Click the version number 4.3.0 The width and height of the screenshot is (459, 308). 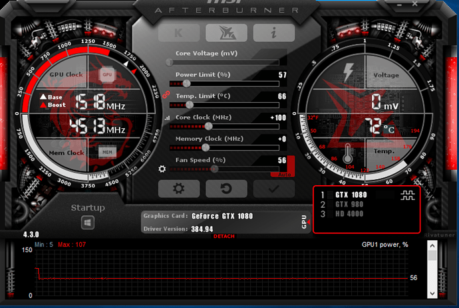tap(31, 234)
